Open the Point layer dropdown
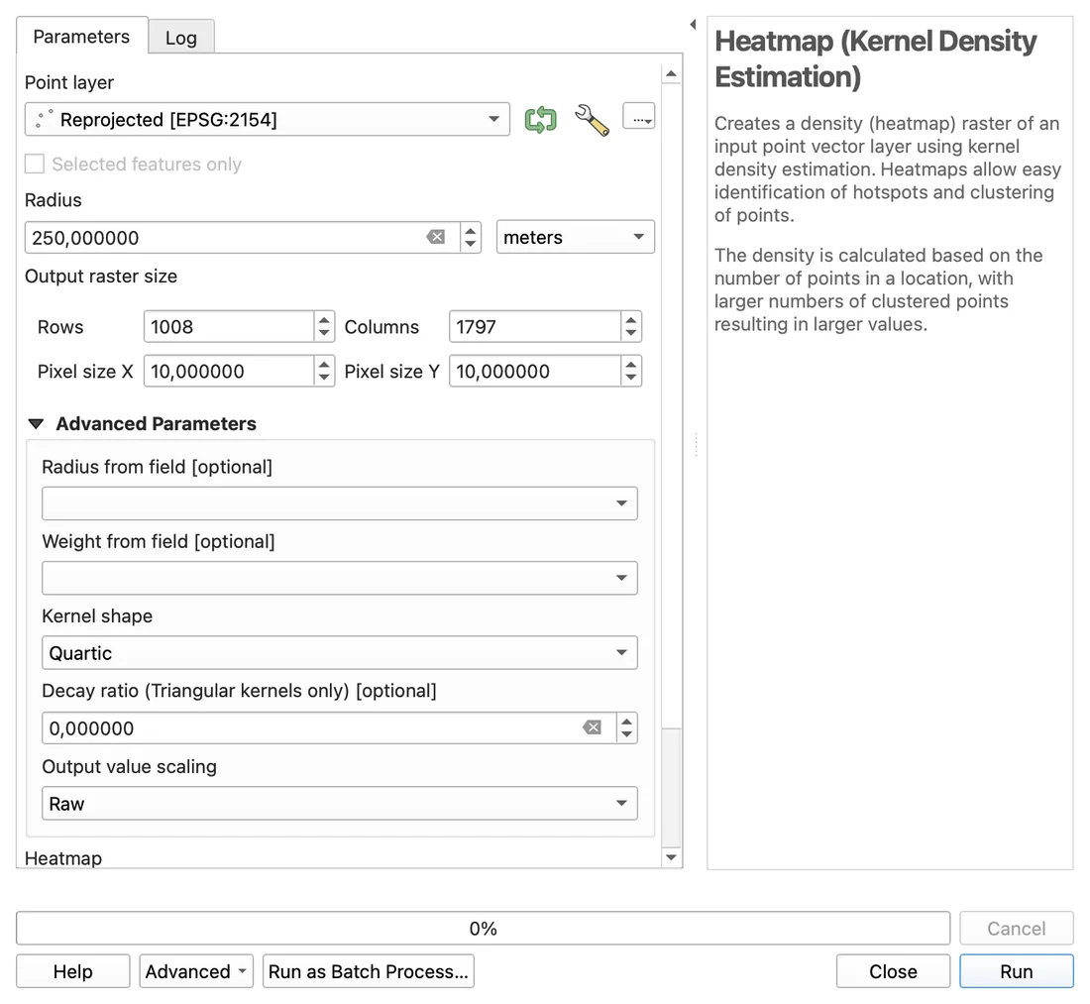This screenshot has width=1090, height=1004. (267, 120)
